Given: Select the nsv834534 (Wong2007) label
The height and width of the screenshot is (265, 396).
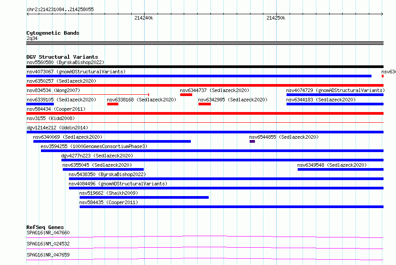Looking at the screenshot, I should 53,90.
